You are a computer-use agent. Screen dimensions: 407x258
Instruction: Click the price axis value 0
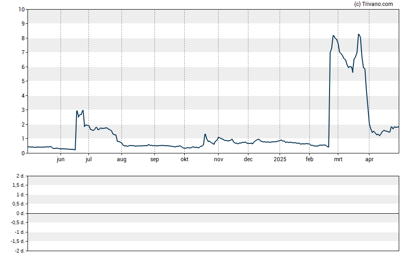pyautogui.click(x=23, y=153)
